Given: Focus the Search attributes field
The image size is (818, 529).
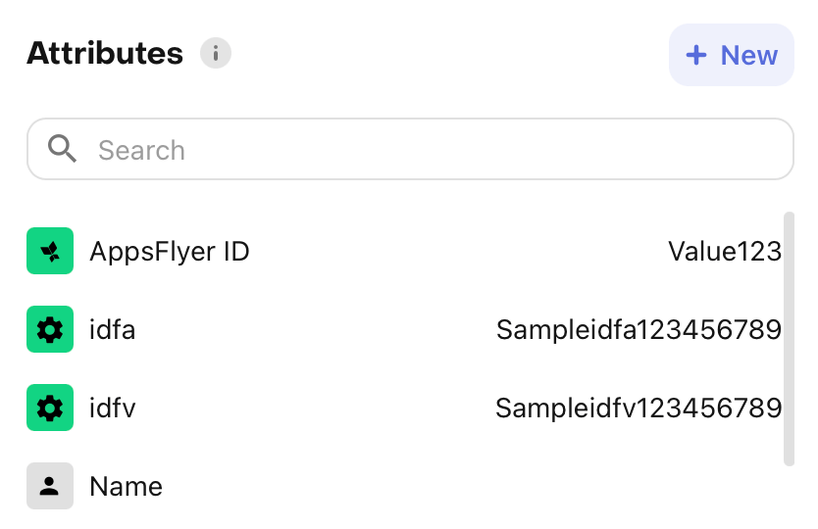Looking at the screenshot, I should [410, 149].
